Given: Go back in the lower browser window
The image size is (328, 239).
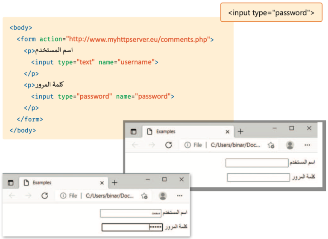Looking at the screenshot, I should (x=12, y=195).
